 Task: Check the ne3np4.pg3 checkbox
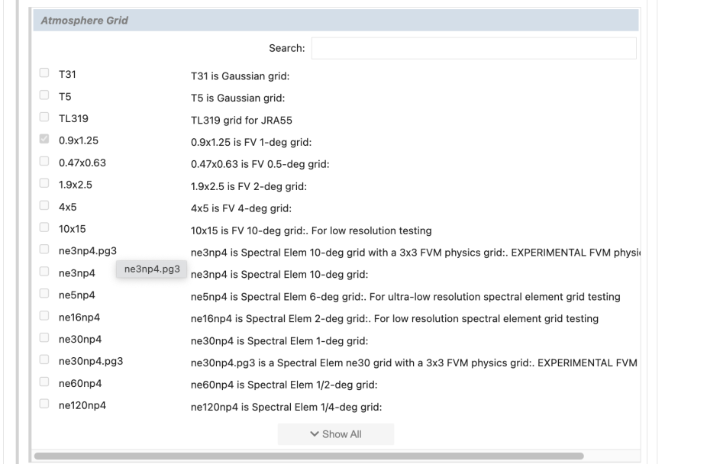click(44, 250)
